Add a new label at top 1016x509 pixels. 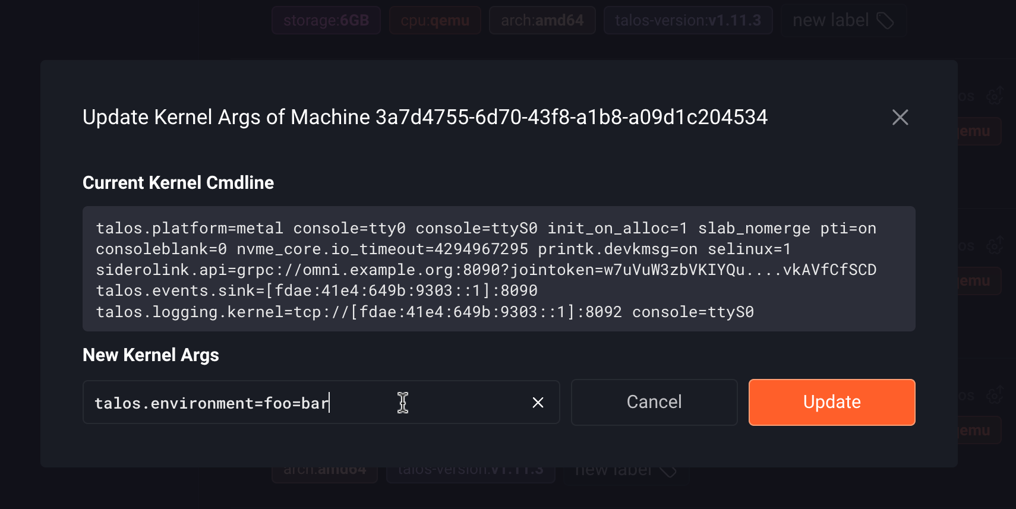843,20
